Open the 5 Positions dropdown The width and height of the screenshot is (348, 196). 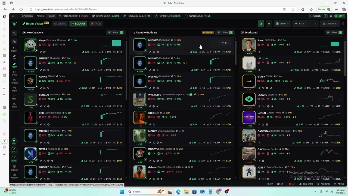click(x=27, y=16)
